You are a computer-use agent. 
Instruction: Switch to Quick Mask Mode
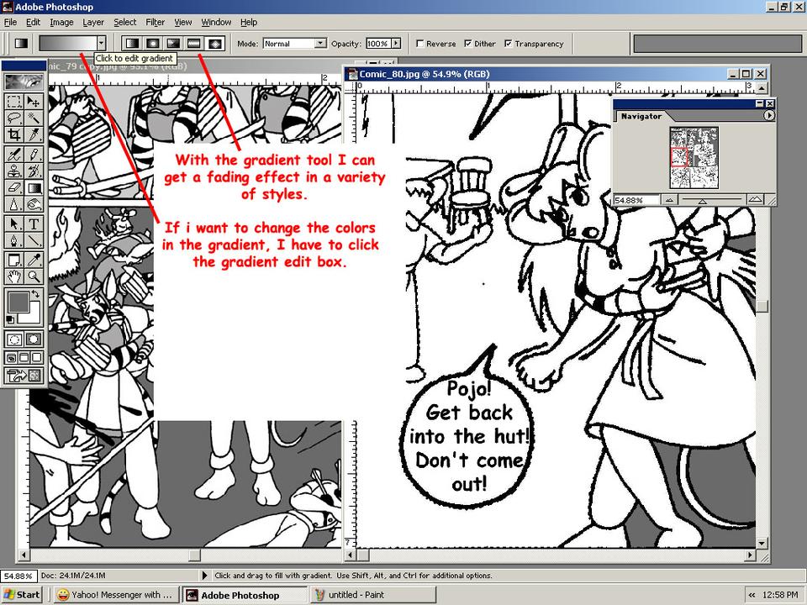tap(34, 339)
